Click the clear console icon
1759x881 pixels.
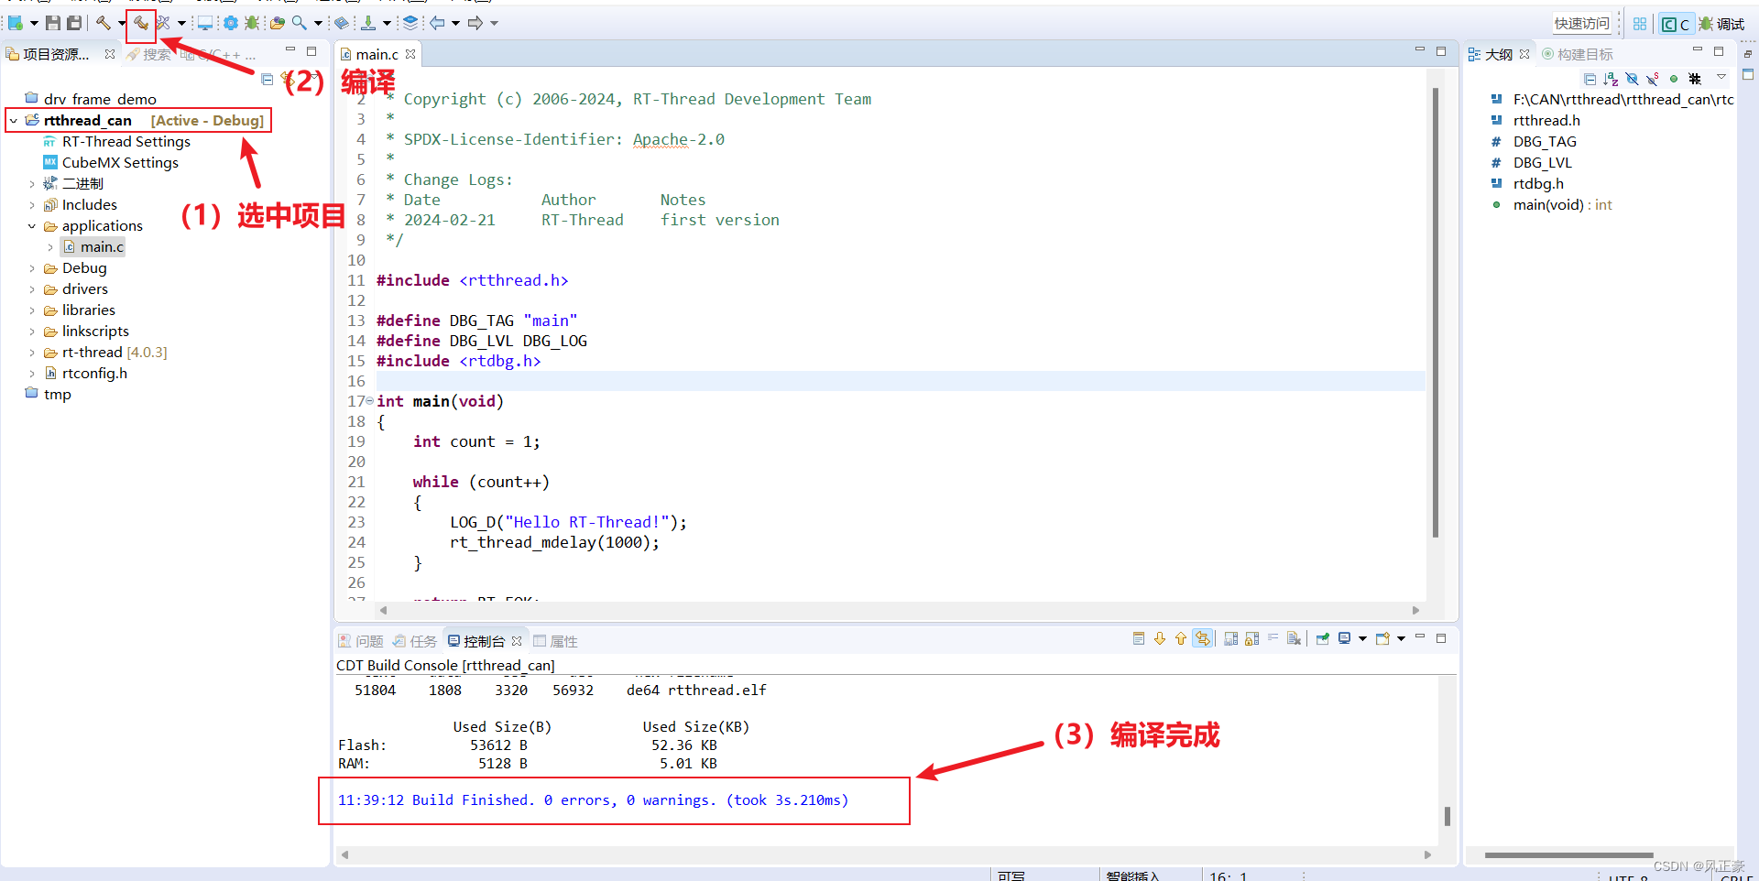tap(1294, 638)
